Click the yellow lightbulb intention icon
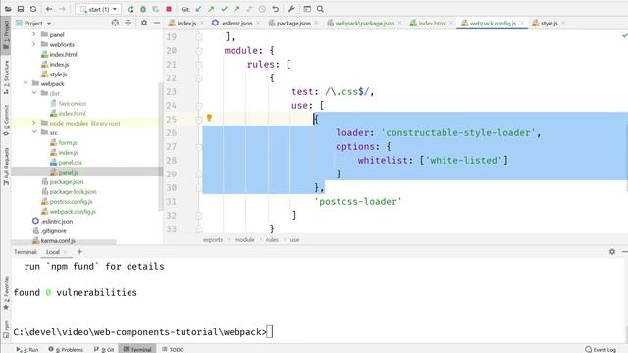This screenshot has height=353, width=628. (209, 118)
